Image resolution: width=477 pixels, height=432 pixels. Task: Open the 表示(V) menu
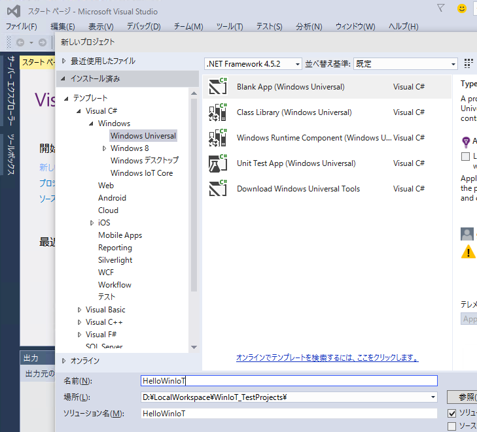click(101, 27)
